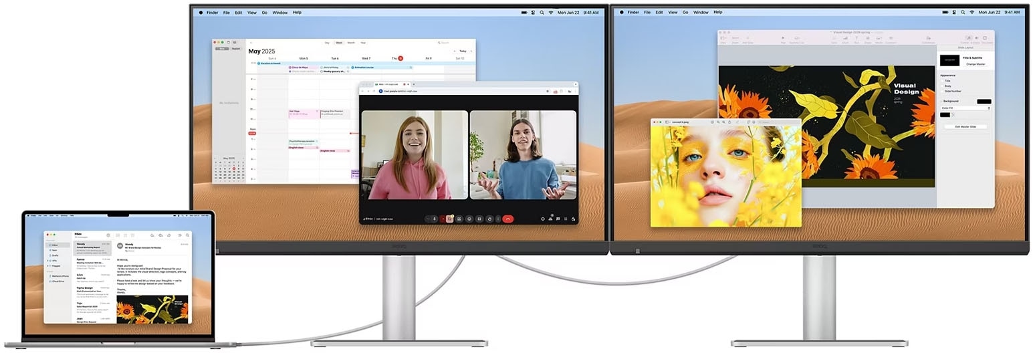The width and height of the screenshot is (1035, 355).
Task: Click the Wi-Fi icon in the left monitor menu bar
Action: 551,12
